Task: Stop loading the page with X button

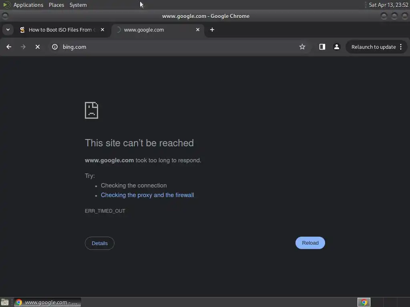Action: 38,47
